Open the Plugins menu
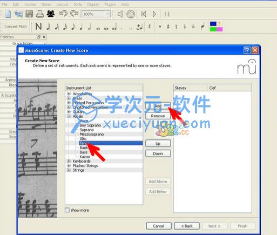Viewport: 277px width, 235px height. coord(110,4)
